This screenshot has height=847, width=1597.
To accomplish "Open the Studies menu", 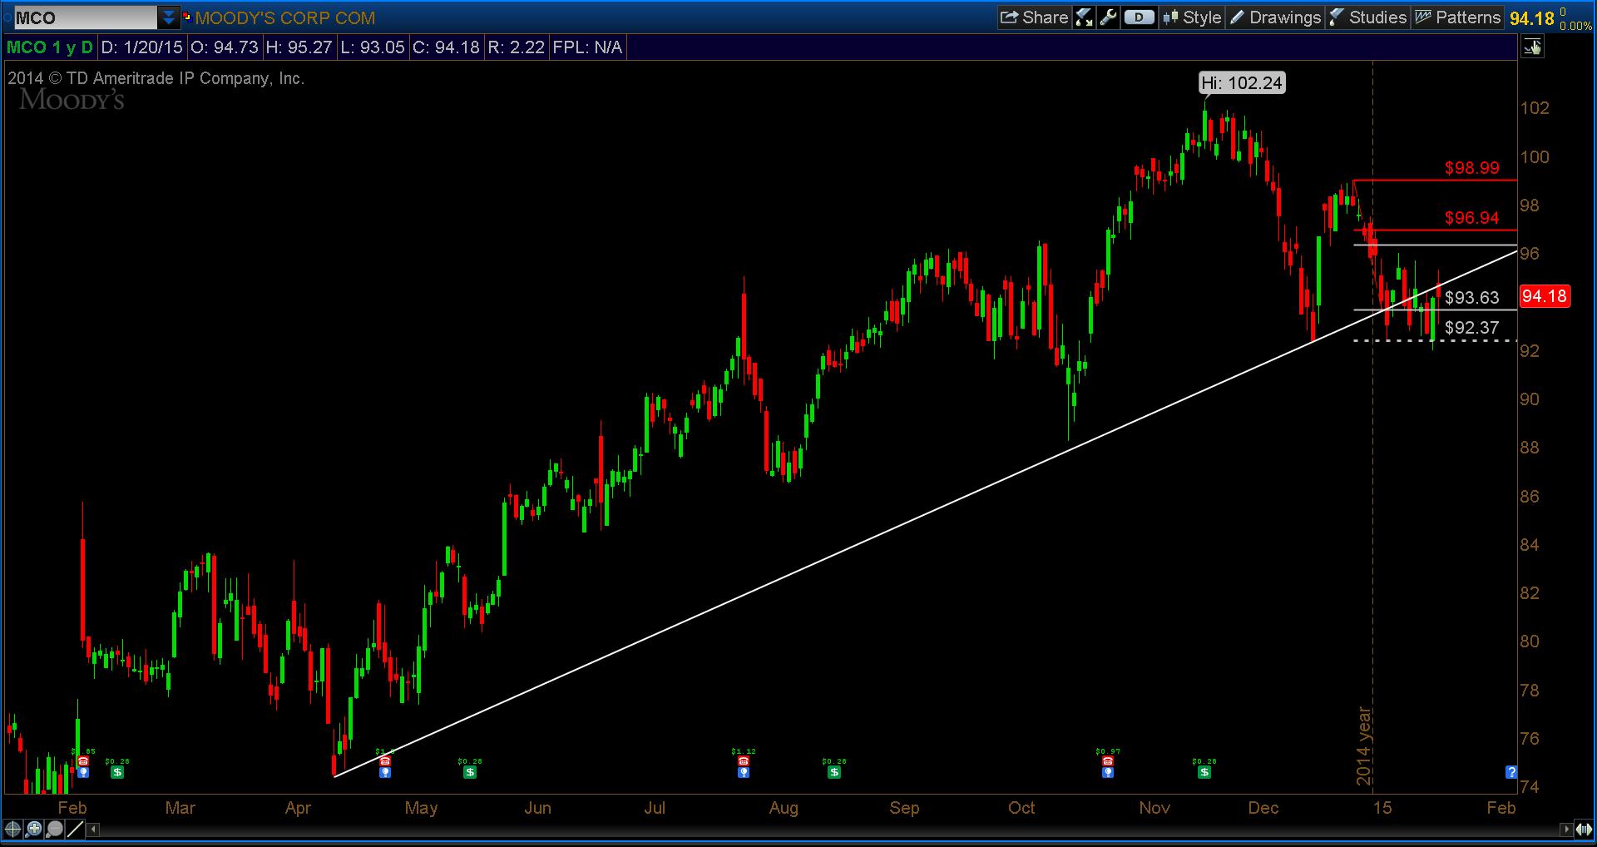I will point(1367,17).
